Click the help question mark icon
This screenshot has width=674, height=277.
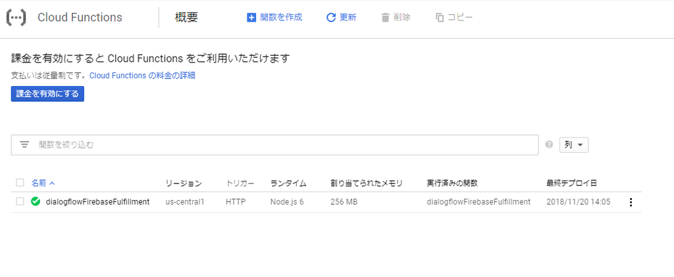coord(549,145)
